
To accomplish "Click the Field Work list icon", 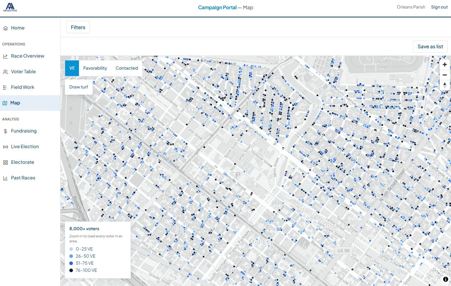I will point(5,87).
